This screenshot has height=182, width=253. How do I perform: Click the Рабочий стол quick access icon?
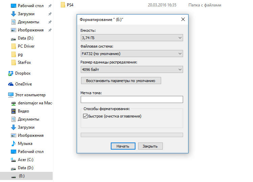14,6
